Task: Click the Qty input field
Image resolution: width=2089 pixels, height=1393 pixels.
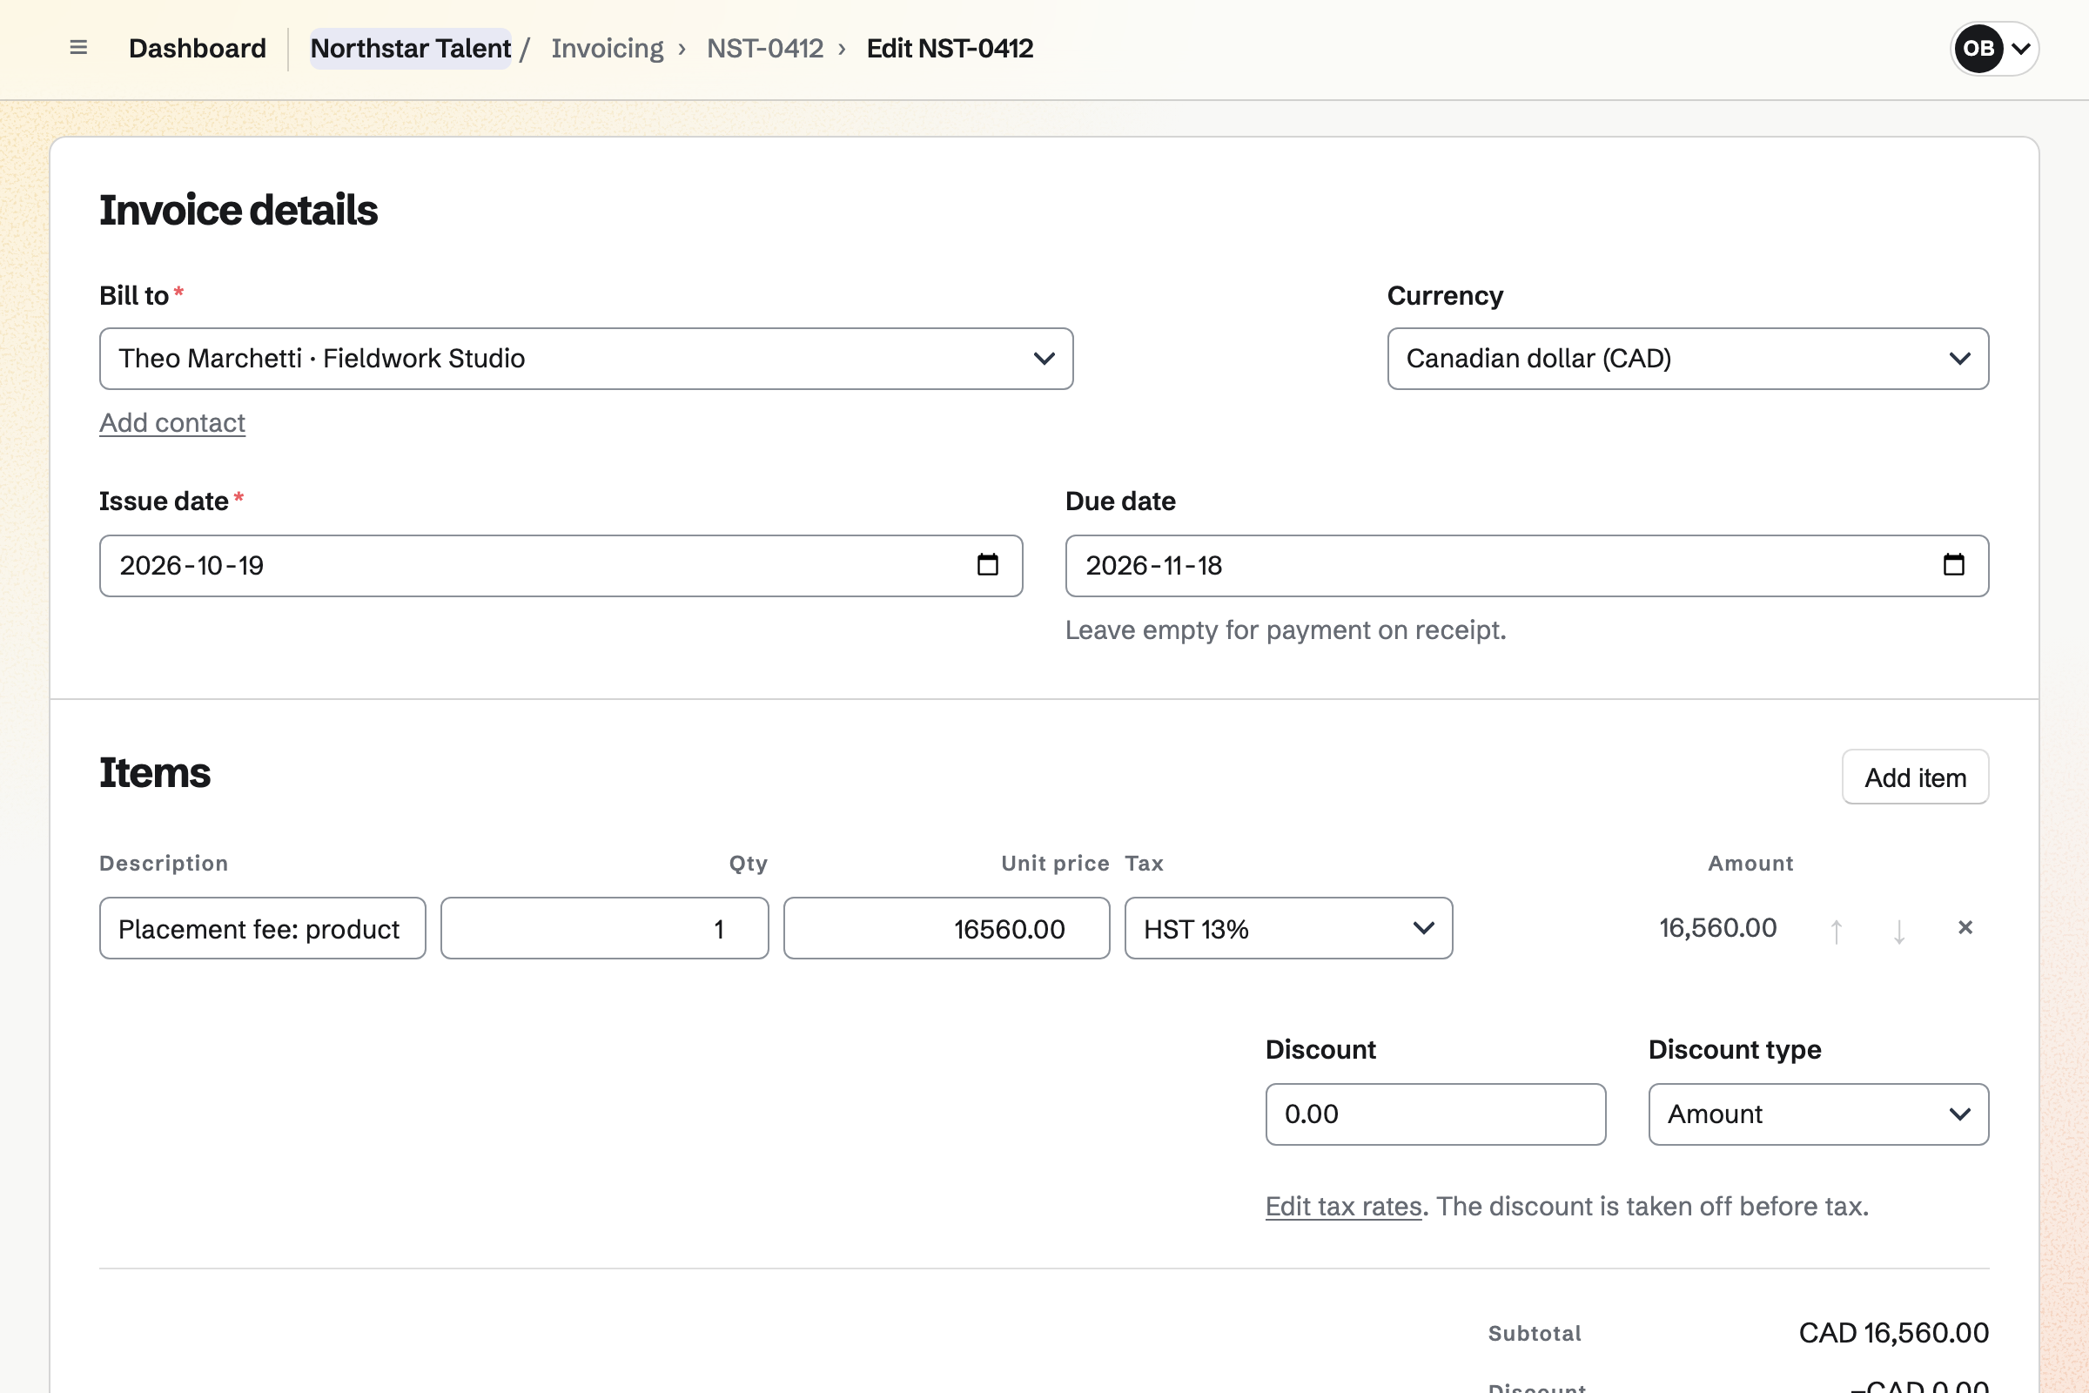Action: point(604,928)
